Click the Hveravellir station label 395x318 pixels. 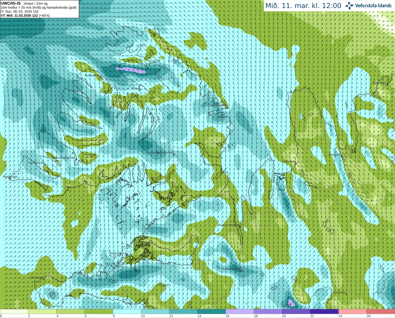339,292
